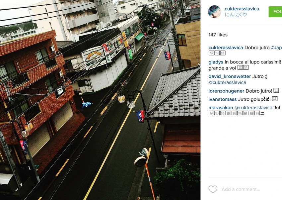Open giadys commenter profile

pos(216,62)
